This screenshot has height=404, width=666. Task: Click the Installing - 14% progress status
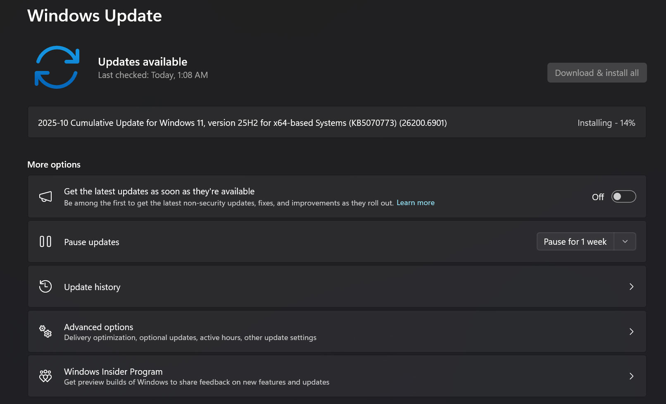606,123
